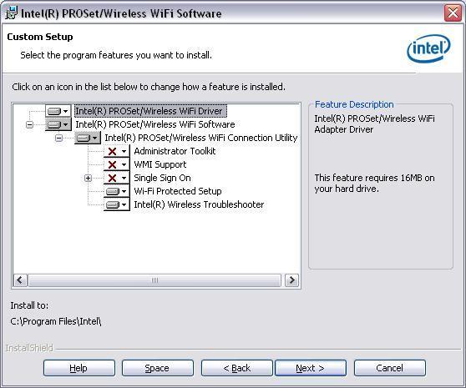Click the Space button
The image size is (466, 388).
click(157, 368)
